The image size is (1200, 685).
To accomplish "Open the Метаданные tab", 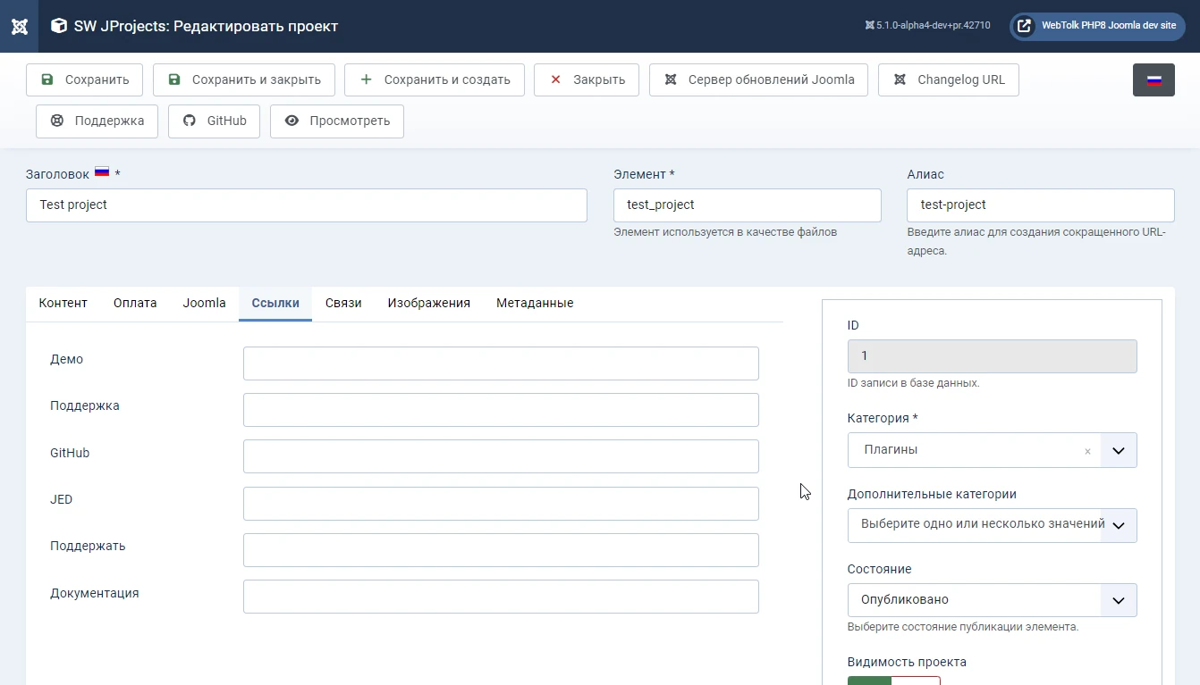I will (535, 303).
